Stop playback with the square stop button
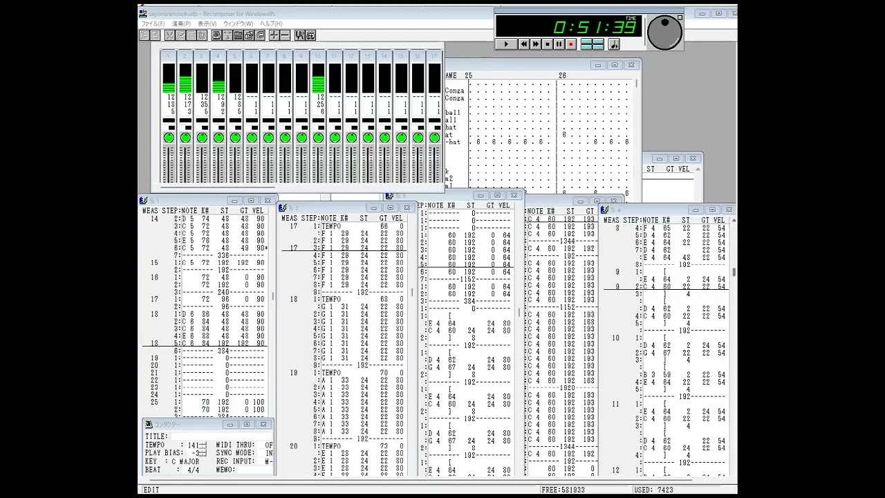The height and width of the screenshot is (498, 885). point(548,44)
